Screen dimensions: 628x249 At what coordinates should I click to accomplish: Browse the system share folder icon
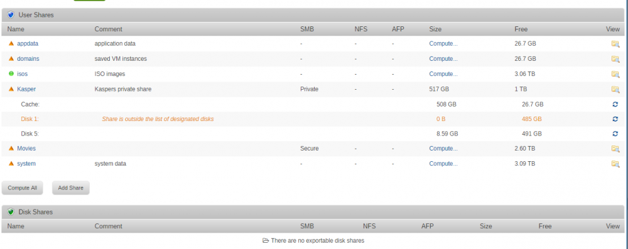tap(615, 164)
